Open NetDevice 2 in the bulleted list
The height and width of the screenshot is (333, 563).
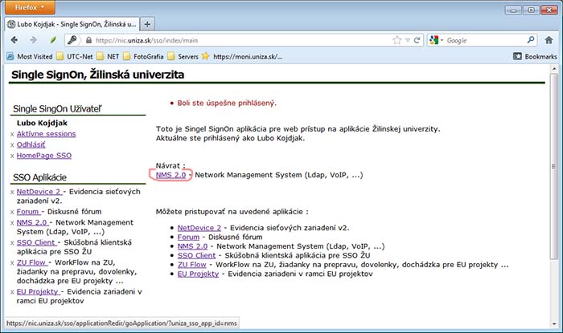[x=199, y=228]
